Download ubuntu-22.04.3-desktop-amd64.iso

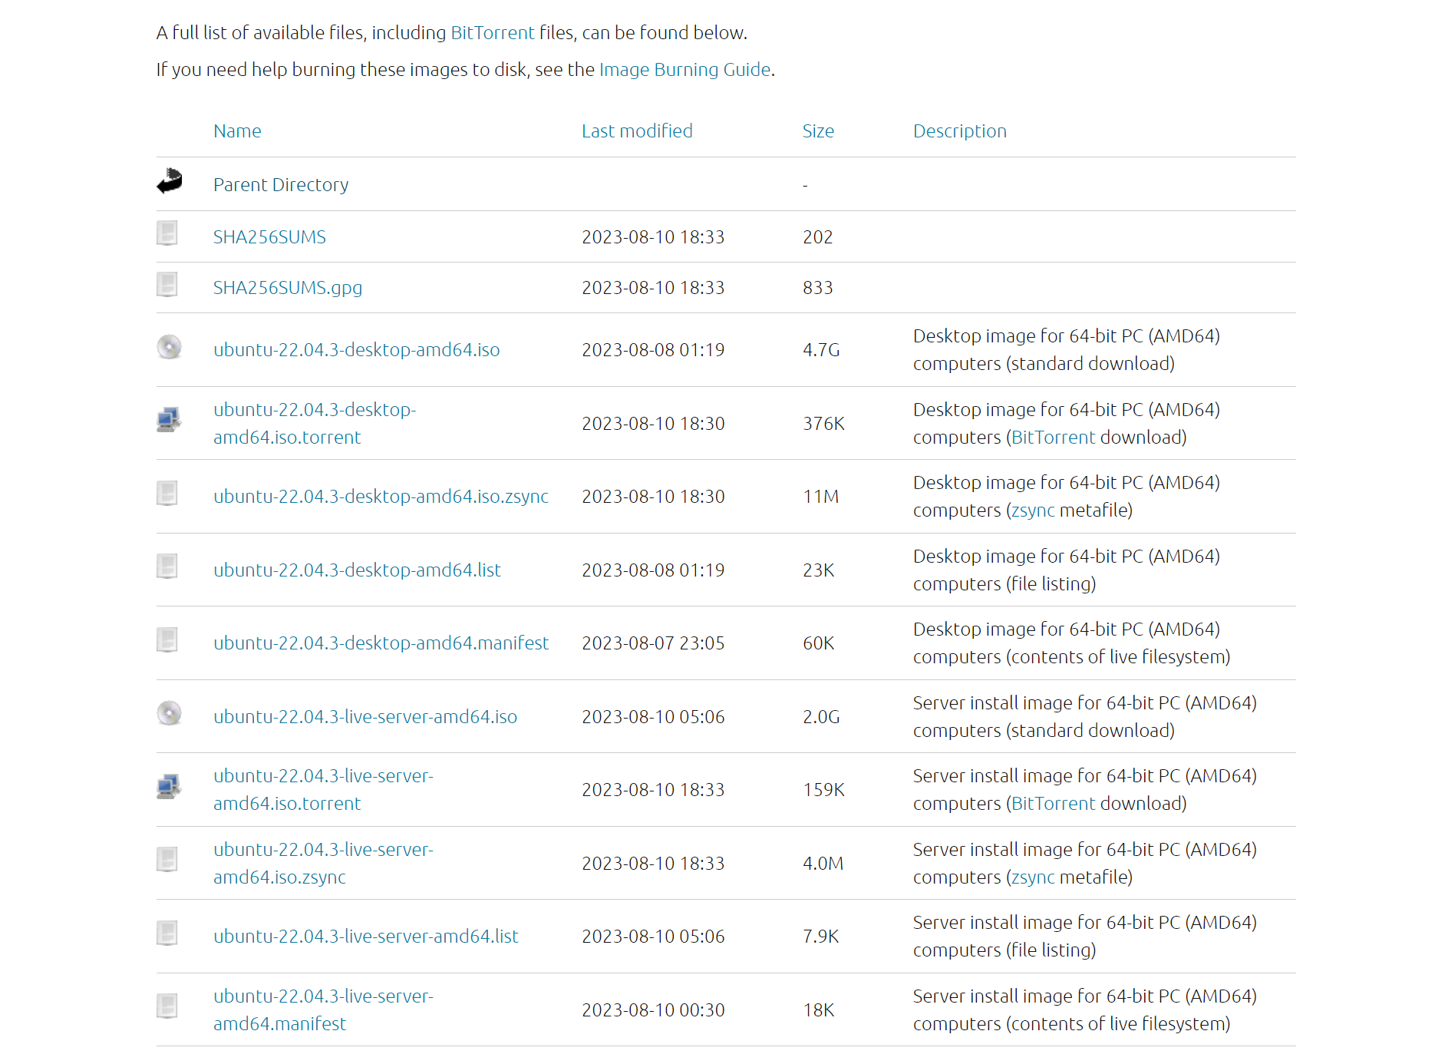tap(357, 350)
